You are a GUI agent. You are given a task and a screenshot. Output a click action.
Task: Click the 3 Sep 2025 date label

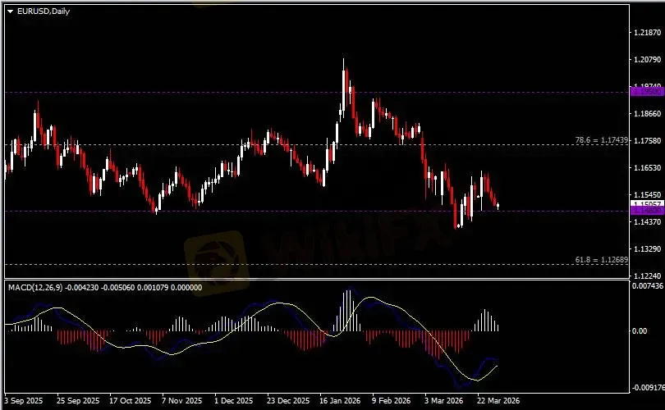25,401
